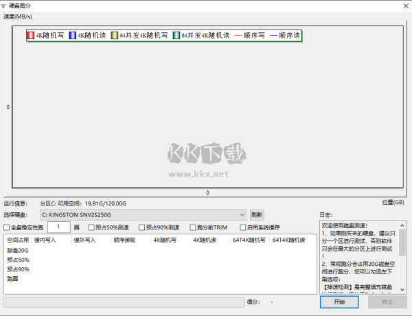Click the olive 64并发4K随机写 legend swatch

pos(114,35)
